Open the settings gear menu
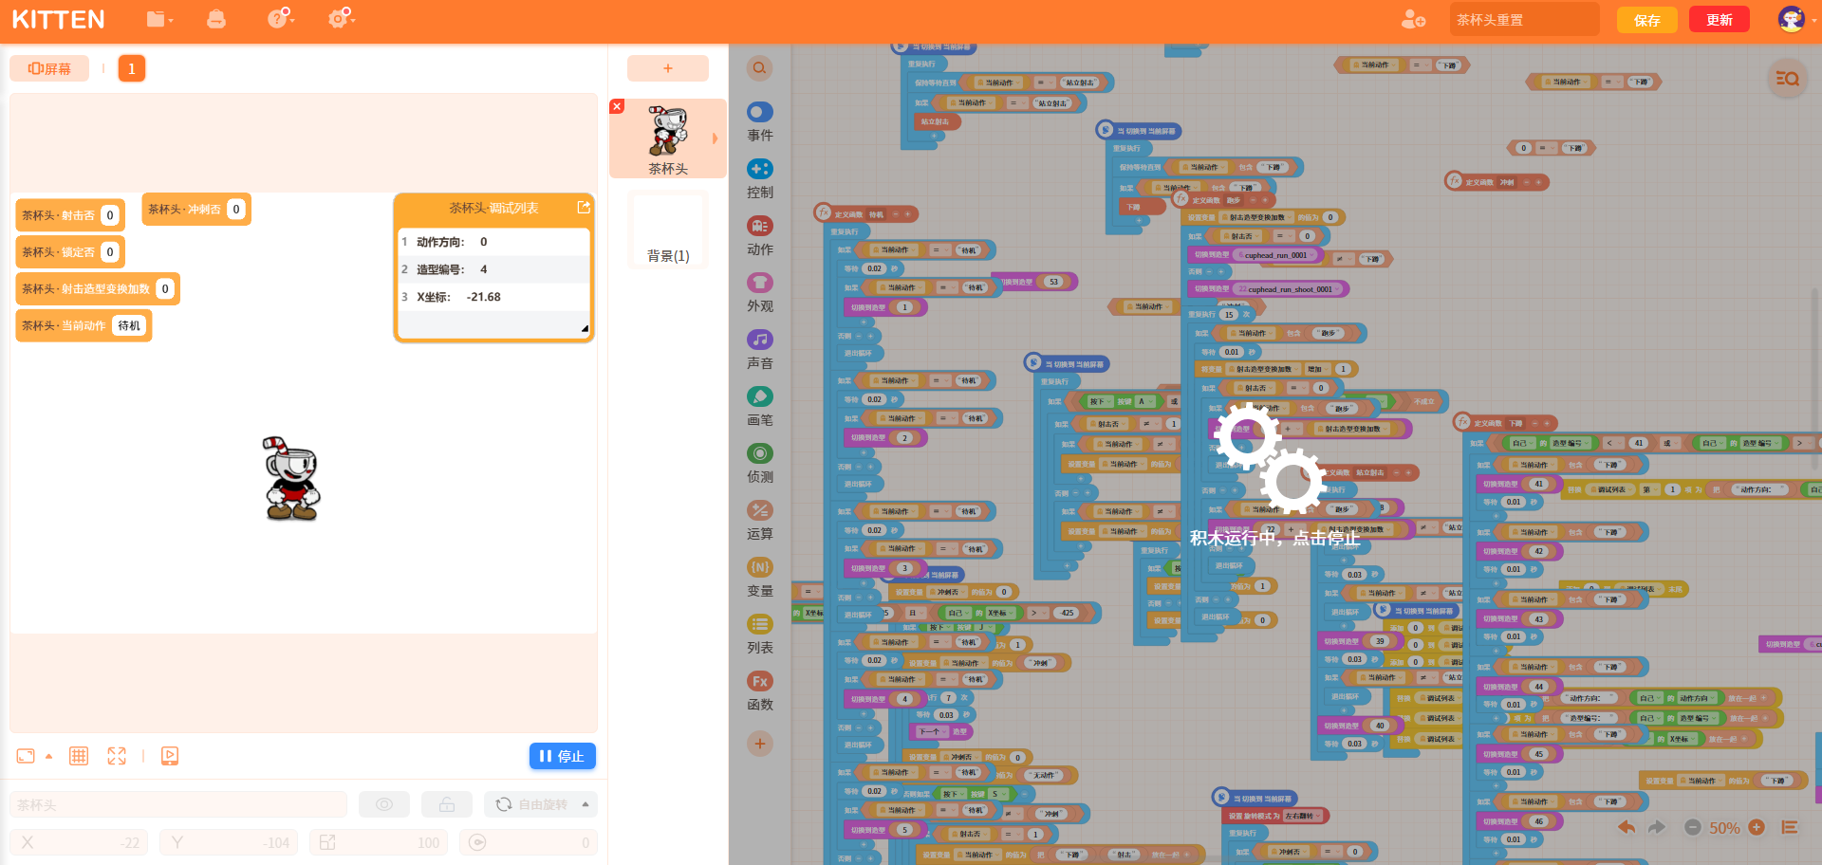This screenshot has height=865, width=1822. tap(341, 18)
